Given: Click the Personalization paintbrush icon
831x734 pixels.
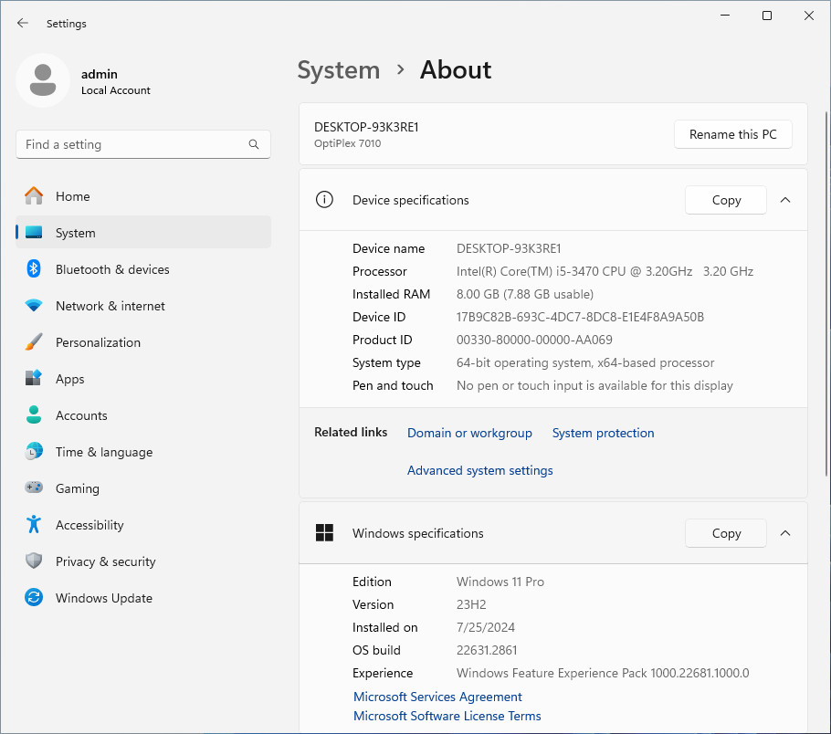Looking at the screenshot, I should [x=34, y=342].
